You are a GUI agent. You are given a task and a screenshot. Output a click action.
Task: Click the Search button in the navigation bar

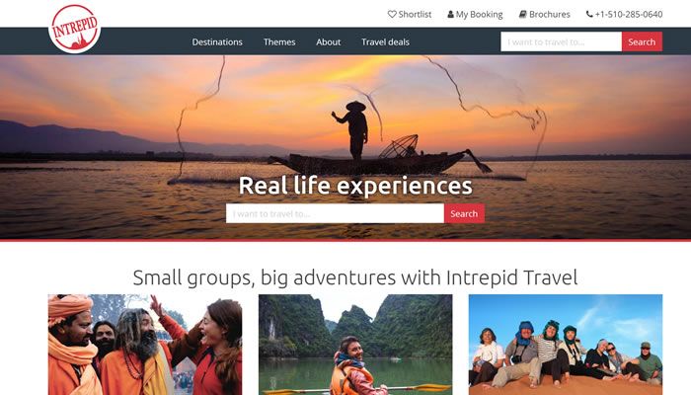point(642,41)
